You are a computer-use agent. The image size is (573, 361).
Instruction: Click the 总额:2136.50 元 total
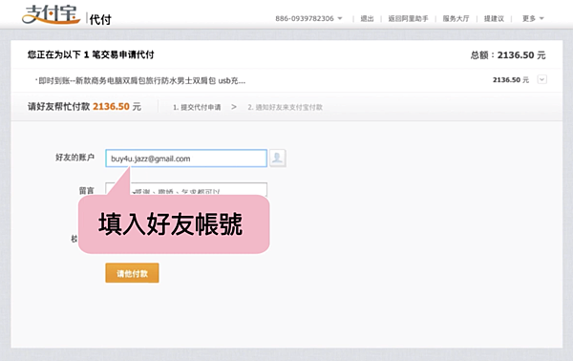click(508, 55)
